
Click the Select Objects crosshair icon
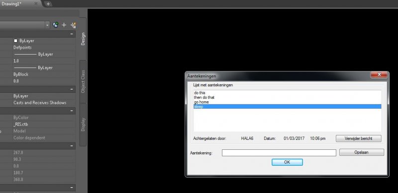pyautogui.click(x=64, y=25)
